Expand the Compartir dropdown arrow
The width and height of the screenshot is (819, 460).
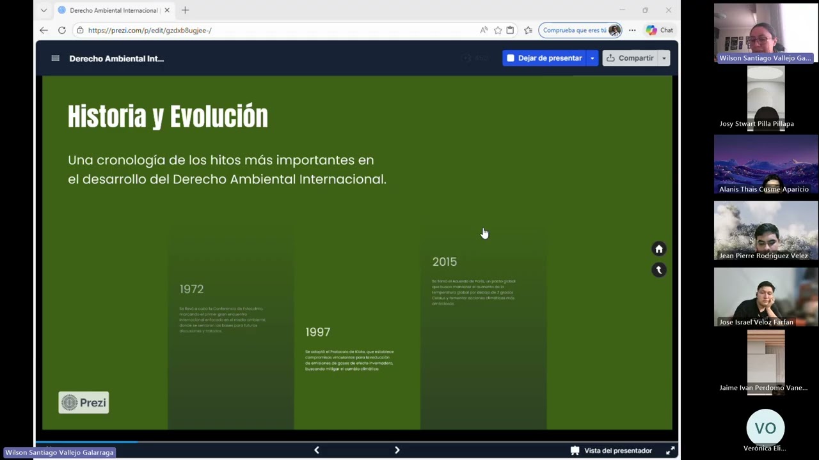pyautogui.click(x=664, y=58)
